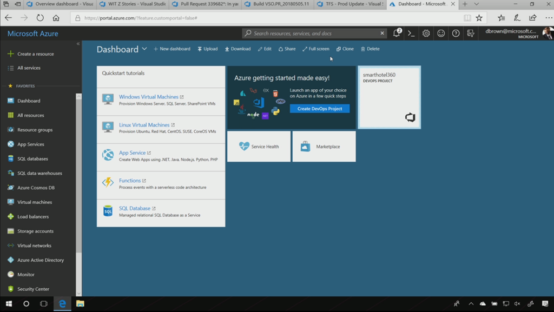This screenshot has width=554, height=312.
Task: Click the Create DevOps Project button
Action: (x=319, y=109)
